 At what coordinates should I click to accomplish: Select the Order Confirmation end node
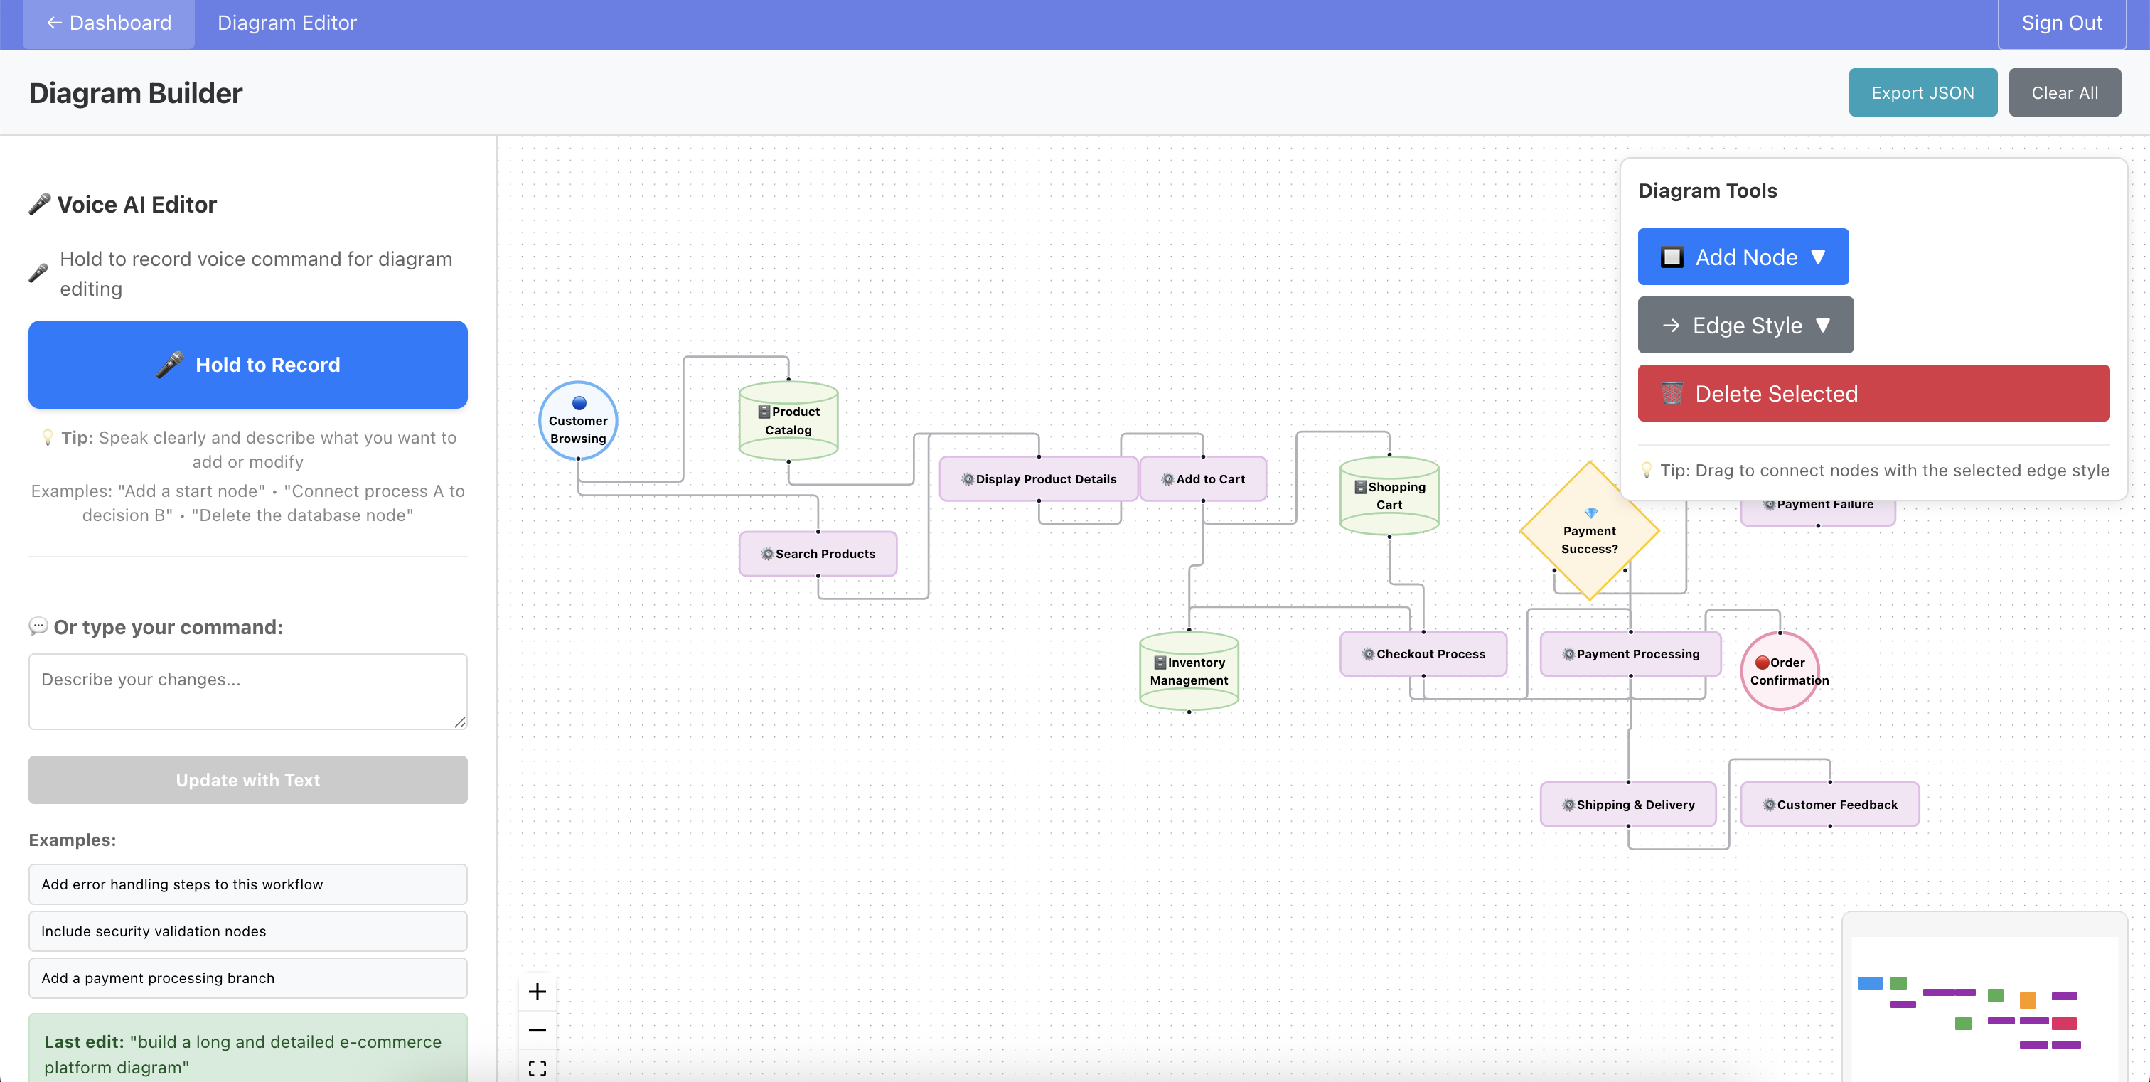[1779, 670]
